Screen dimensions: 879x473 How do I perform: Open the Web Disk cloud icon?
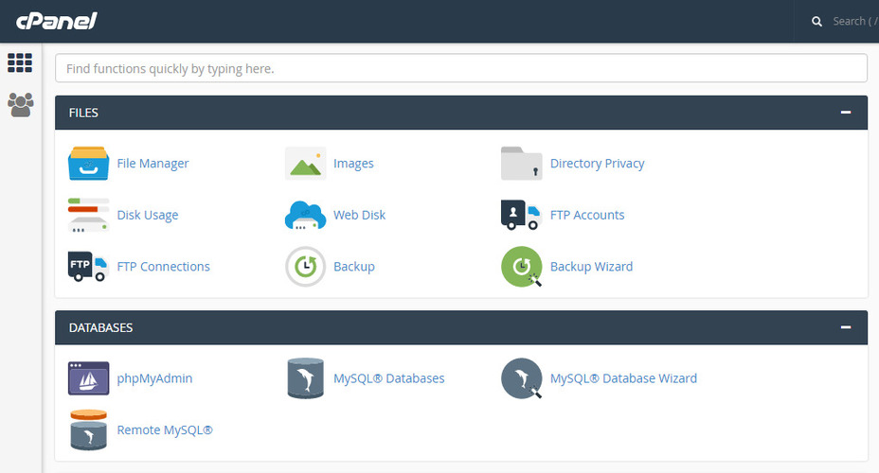[x=305, y=215]
